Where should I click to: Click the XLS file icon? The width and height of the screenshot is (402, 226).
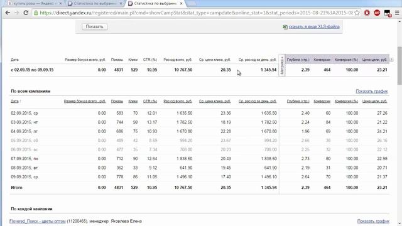pyautogui.click(x=285, y=26)
